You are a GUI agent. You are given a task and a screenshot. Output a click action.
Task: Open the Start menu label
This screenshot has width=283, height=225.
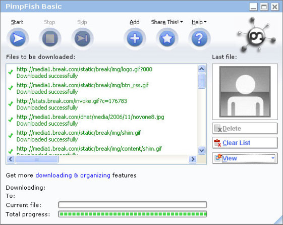[17, 22]
